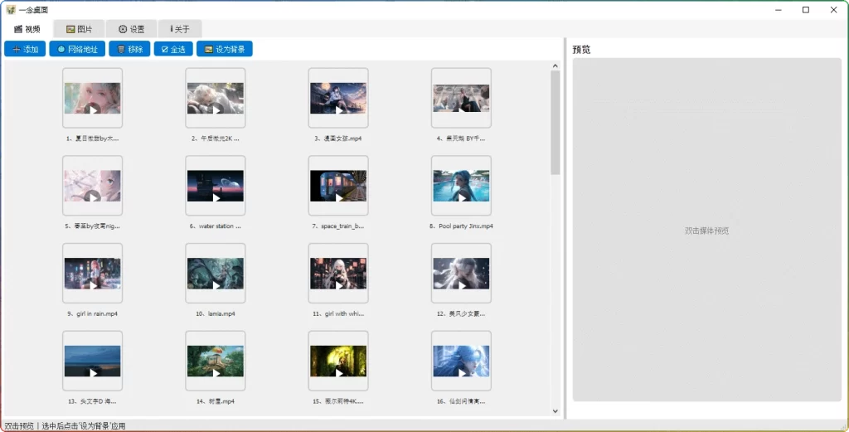
Task: Select video thumbnail number 11
Action: coord(338,274)
